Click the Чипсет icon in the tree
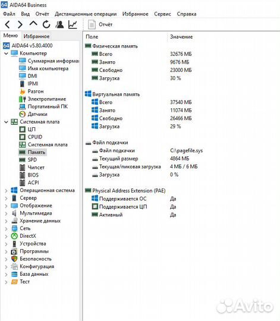This screenshot has height=321, width=280. 22,168
